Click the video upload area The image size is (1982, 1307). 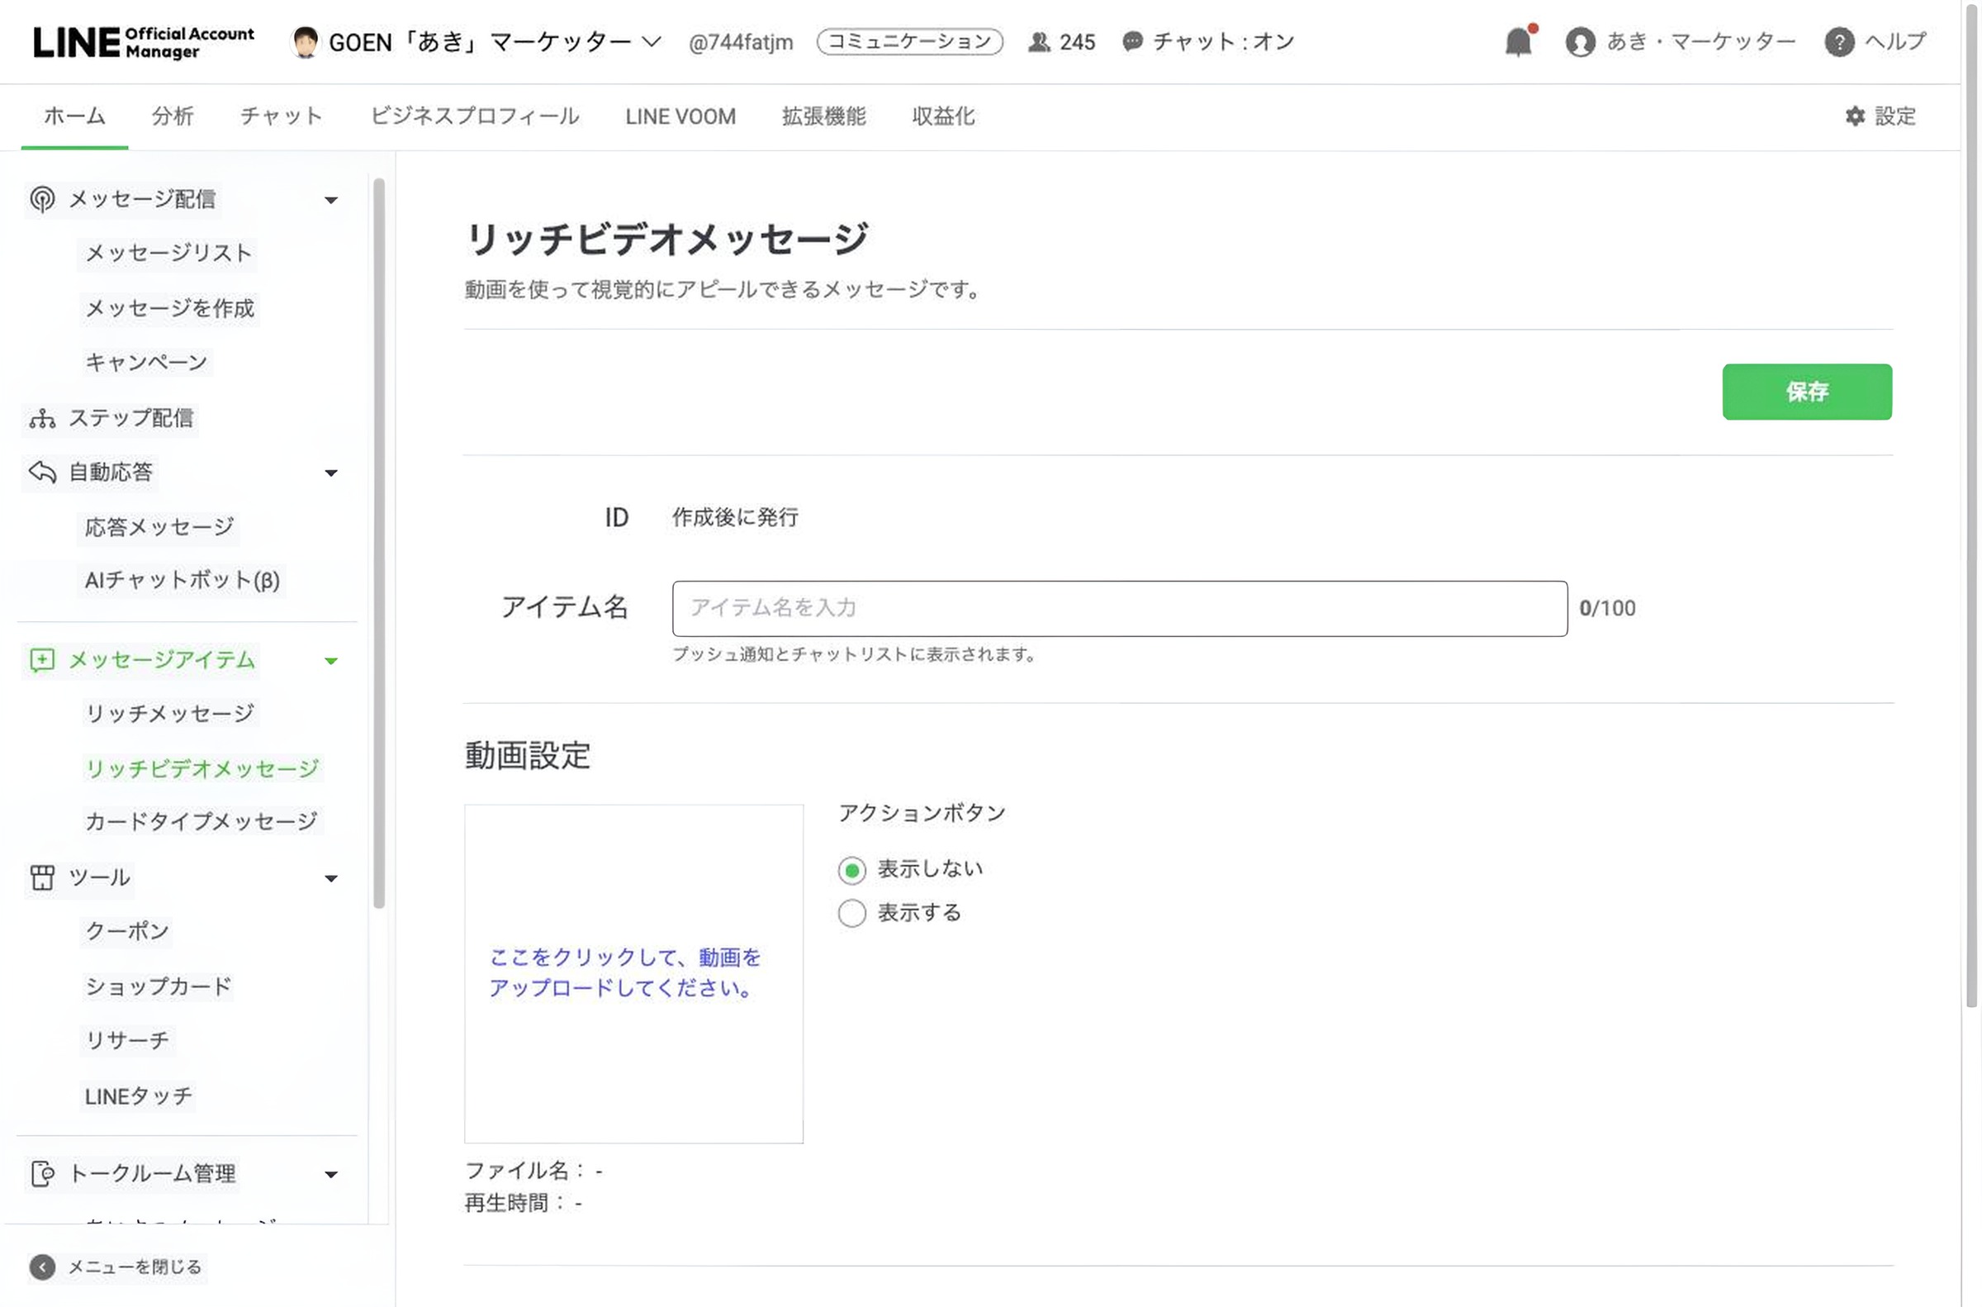(633, 973)
